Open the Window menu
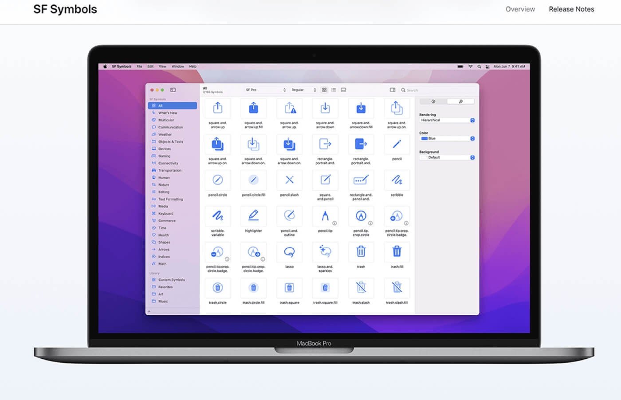This screenshot has height=400, width=621. (177, 67)
